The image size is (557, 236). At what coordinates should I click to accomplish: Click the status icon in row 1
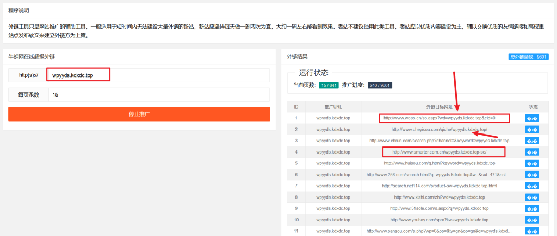pos(532,118)
